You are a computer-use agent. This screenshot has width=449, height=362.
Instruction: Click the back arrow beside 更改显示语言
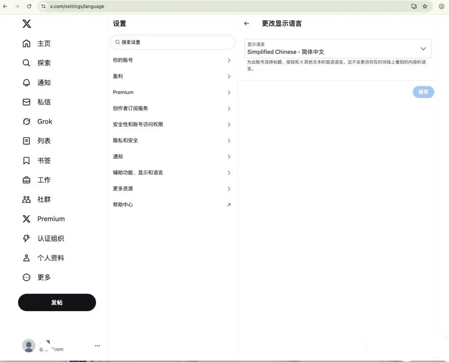click(x=247, y=24)
